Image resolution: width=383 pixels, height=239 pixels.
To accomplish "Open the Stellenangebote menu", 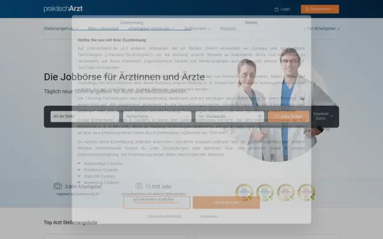I will [61, 29].
